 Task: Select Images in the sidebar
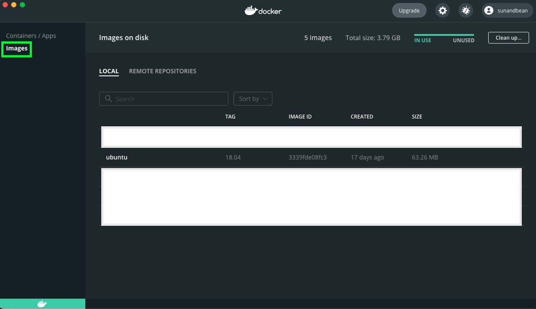17,49
